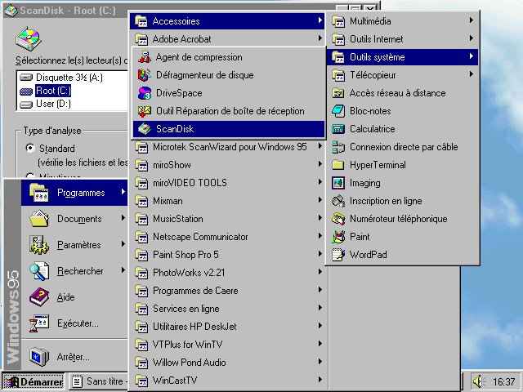Open the Accessoires program group
The image size is (523, 392).
(x=227, y=21)
